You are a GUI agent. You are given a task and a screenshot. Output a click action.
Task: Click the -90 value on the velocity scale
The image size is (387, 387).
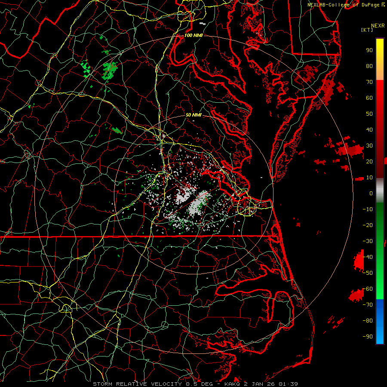click(x=368, y=337)
